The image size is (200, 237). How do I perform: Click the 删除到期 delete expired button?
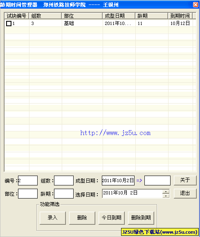[141, 218]
